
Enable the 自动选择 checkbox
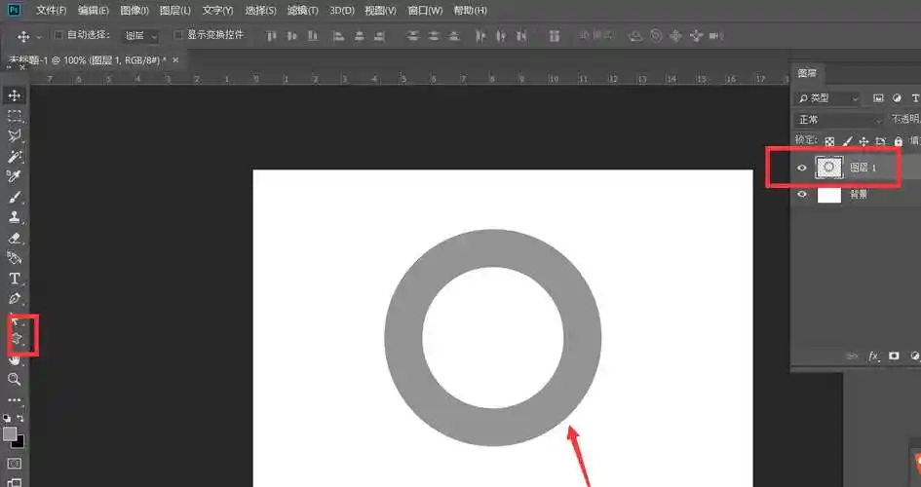[58, 35]
